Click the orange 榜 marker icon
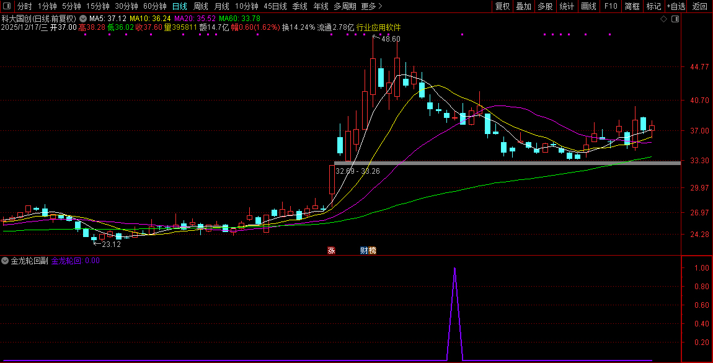 pyautogui.click(x=372, y=251)
